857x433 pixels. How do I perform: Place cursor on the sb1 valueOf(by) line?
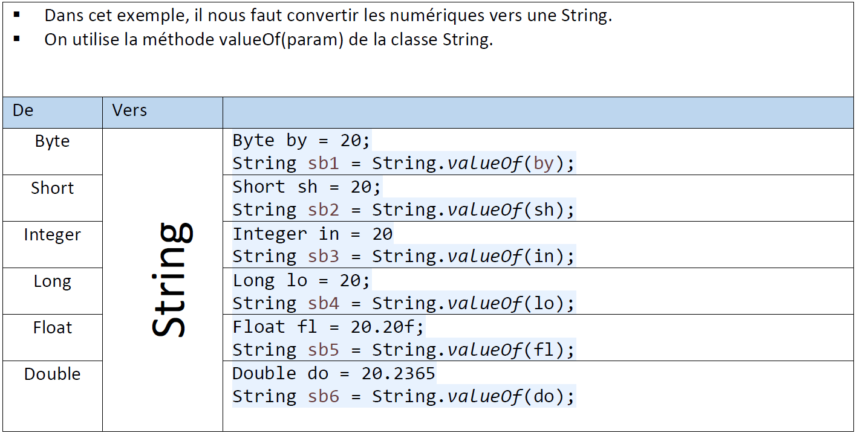click(x=403, y=164)
